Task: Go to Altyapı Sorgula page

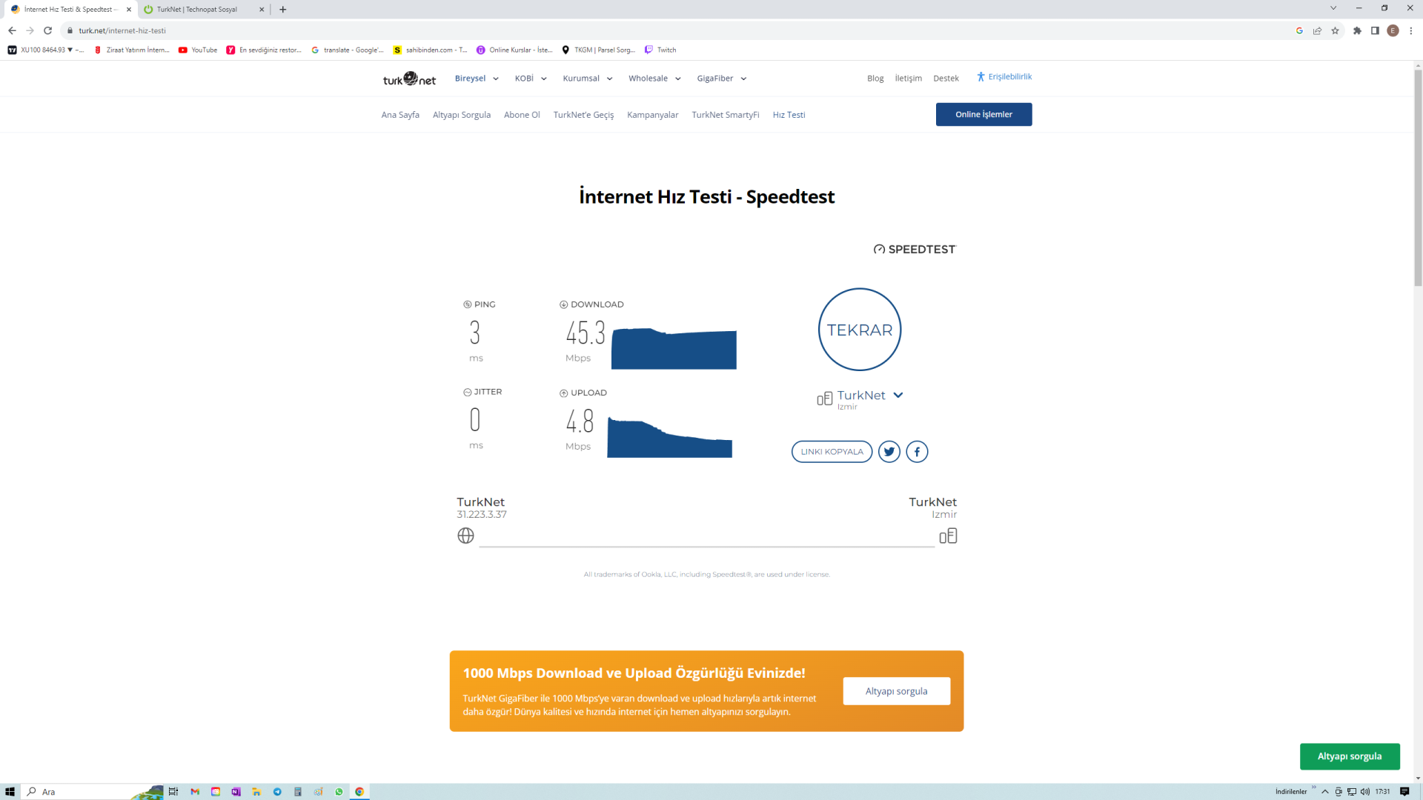Action: [x=461, y=115]
